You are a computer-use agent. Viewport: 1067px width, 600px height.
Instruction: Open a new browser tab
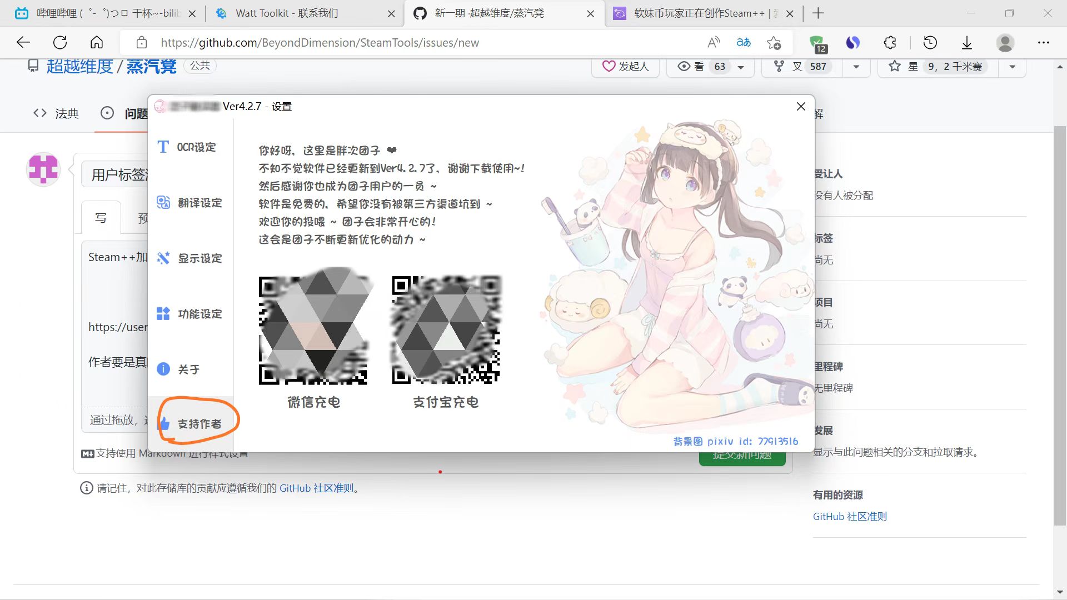pyautogui.click(x=818, y=13)
